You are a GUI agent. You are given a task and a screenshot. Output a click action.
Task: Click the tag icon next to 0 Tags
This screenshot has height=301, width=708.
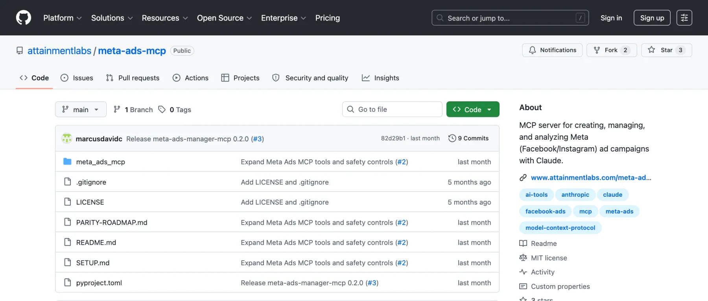point(162,109)
